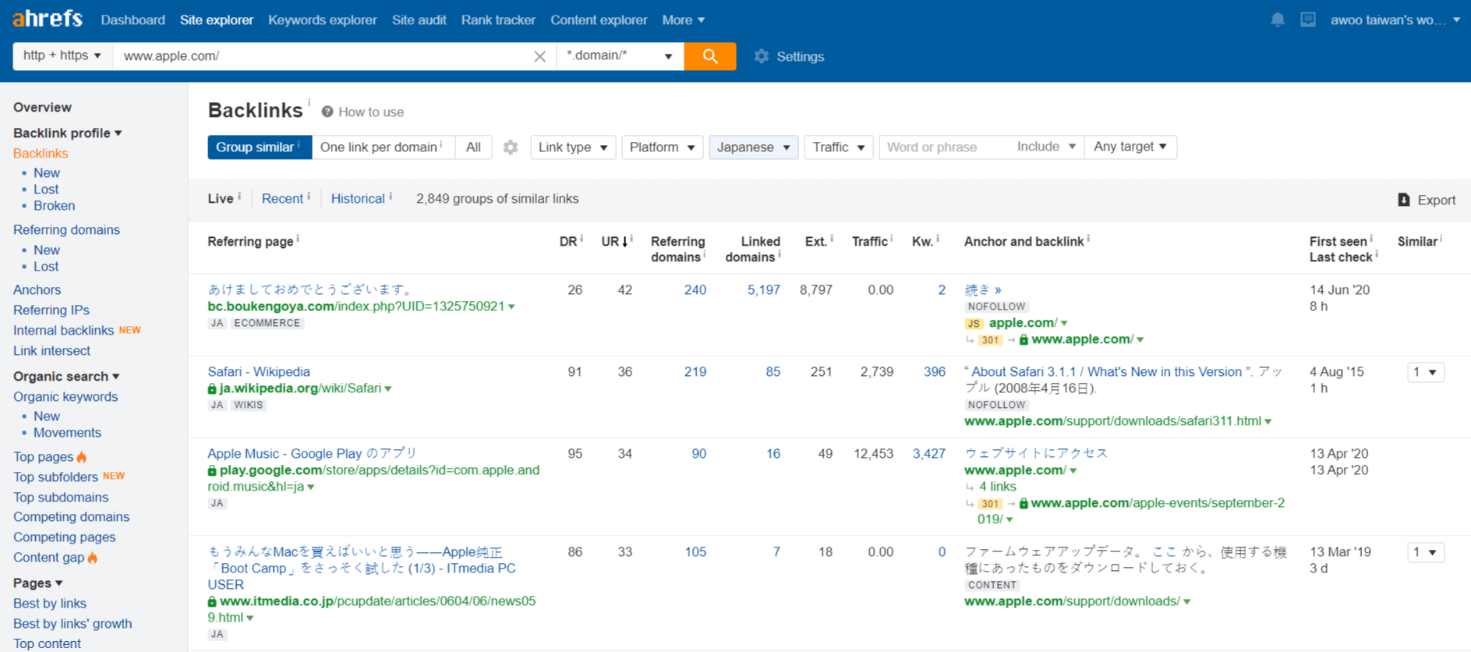Open Top subfolders report
The width and height of the screenshot is (1471, 652).
pyautogui.click(x=55, y=477)
